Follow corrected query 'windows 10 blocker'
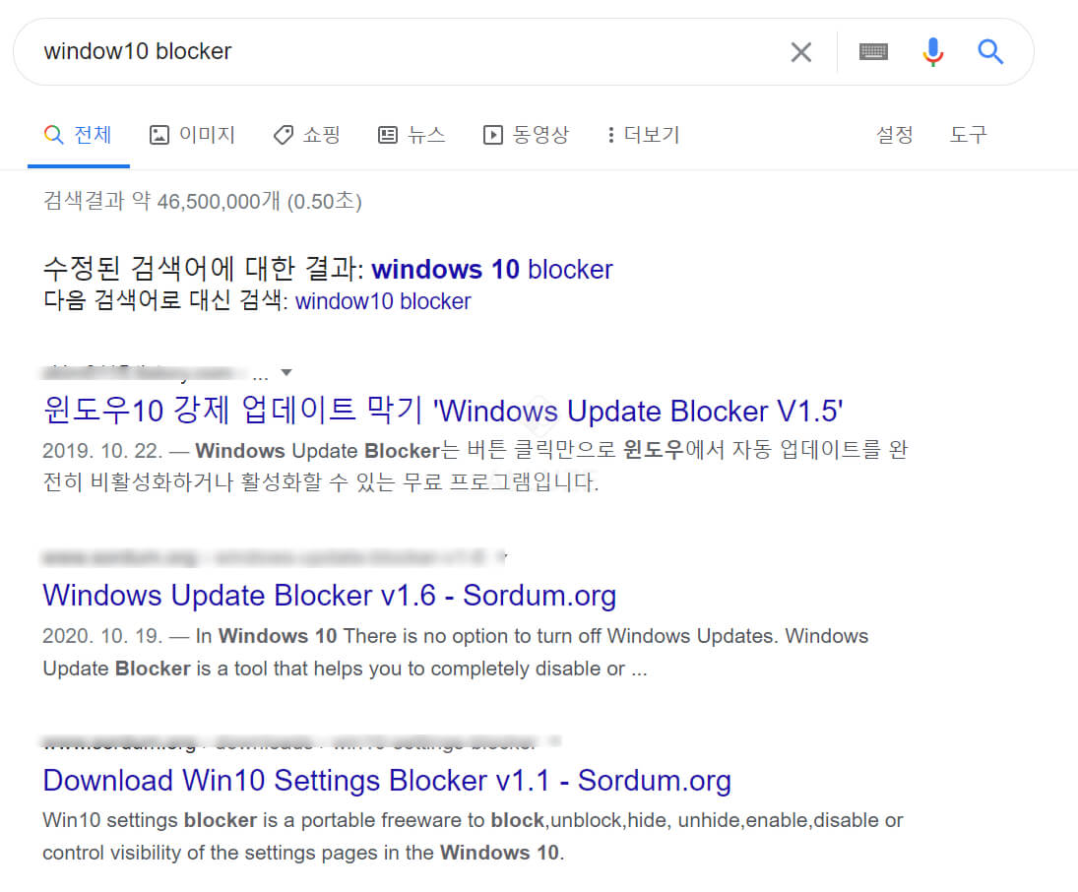The image size is (1078, 892). [x=492, y=270]
